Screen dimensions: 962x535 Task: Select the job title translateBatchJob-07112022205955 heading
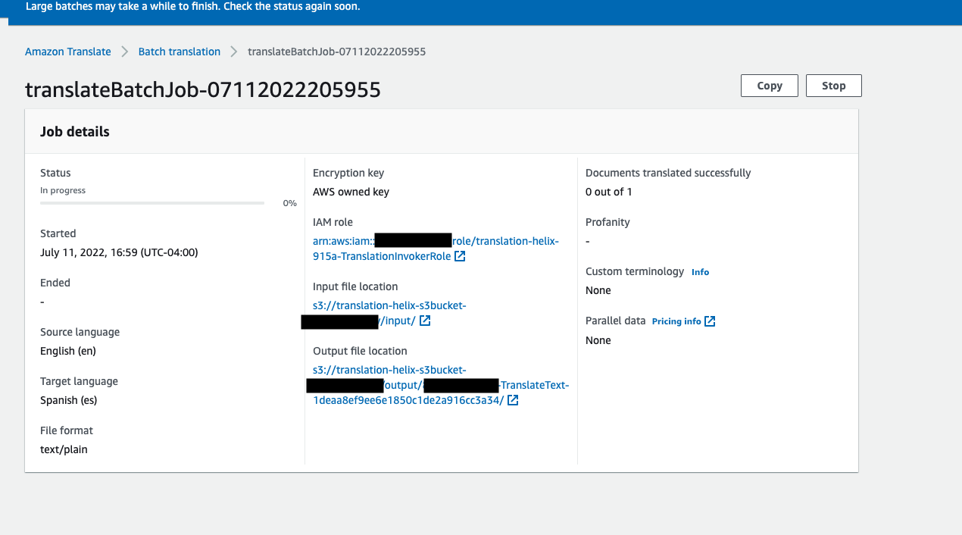(x=203, y=90)
